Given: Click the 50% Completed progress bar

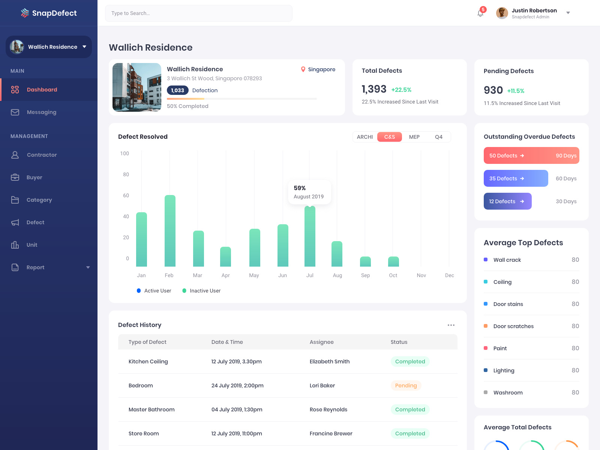Looking at the screenshot, I should click(x=242, y=99).
